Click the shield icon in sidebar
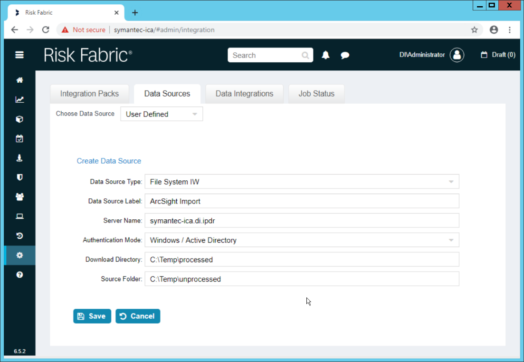The height and width of the screenshot is (362, 524). point(19,177)
